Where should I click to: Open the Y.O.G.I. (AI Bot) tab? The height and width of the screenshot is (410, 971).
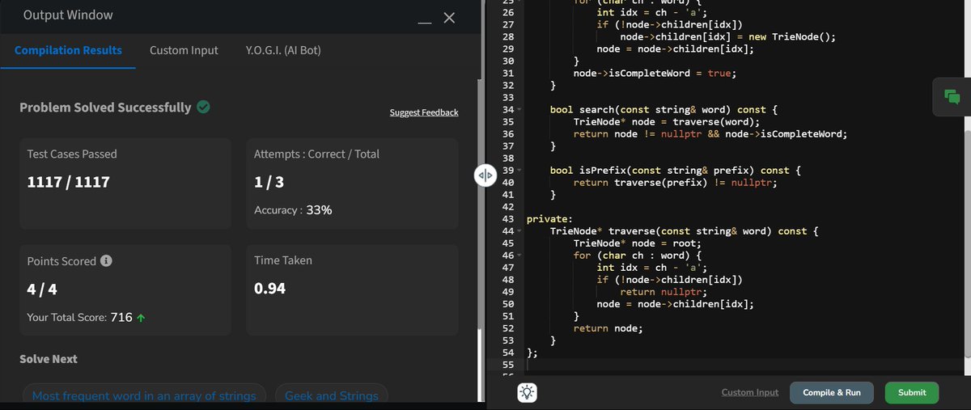click(x=283, y=50)
